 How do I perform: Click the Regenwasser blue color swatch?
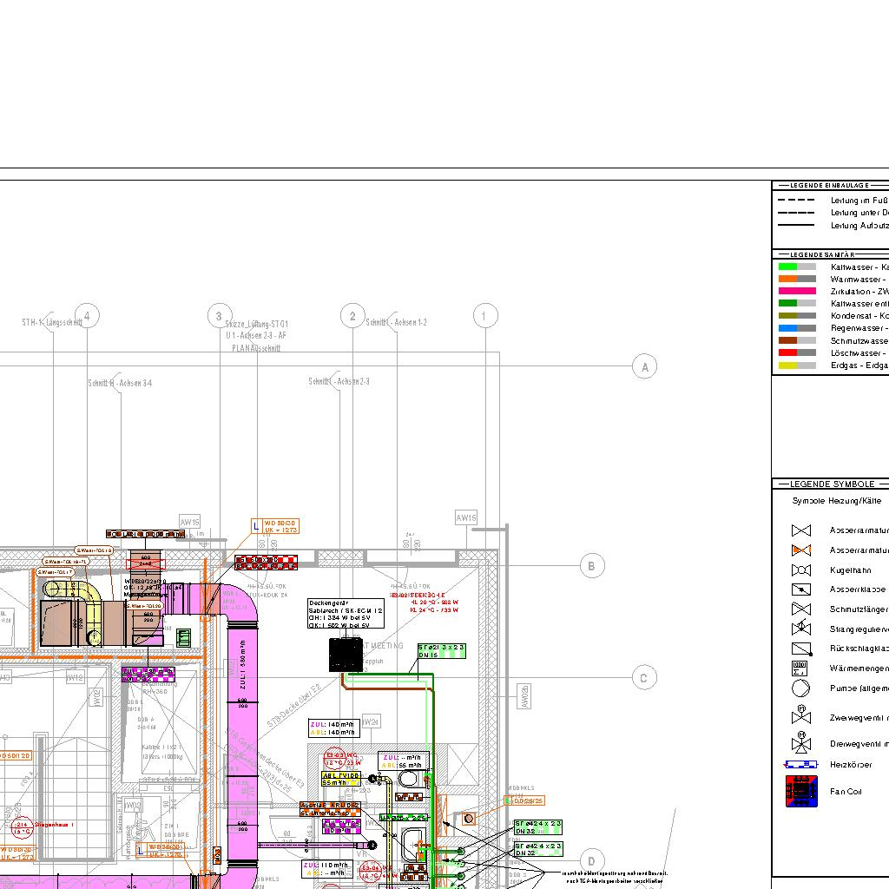(788, 328)
